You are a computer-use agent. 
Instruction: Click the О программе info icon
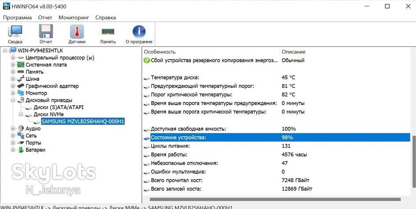(x=139, y=34)
